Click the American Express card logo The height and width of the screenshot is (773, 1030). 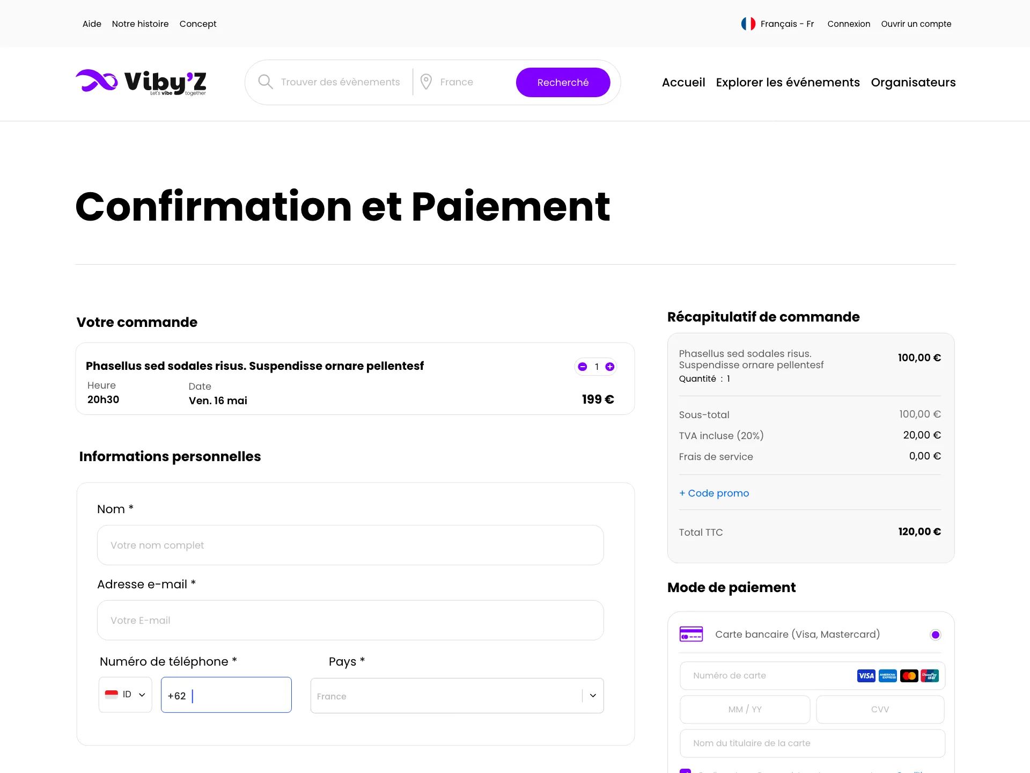pos(887,676)
